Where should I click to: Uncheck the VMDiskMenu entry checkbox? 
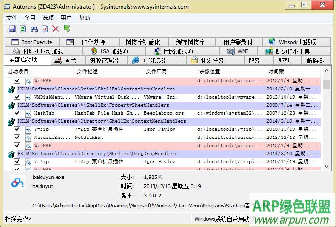click(x=17, y=97)
